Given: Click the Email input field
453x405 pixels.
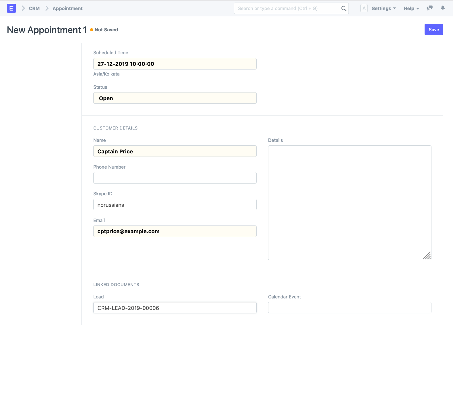Looking at the screenshot, I should pos(175,231).
